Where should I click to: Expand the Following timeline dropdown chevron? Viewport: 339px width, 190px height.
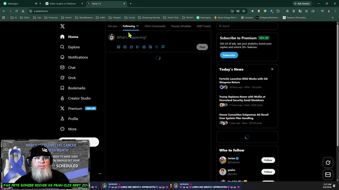pos(137,26)
